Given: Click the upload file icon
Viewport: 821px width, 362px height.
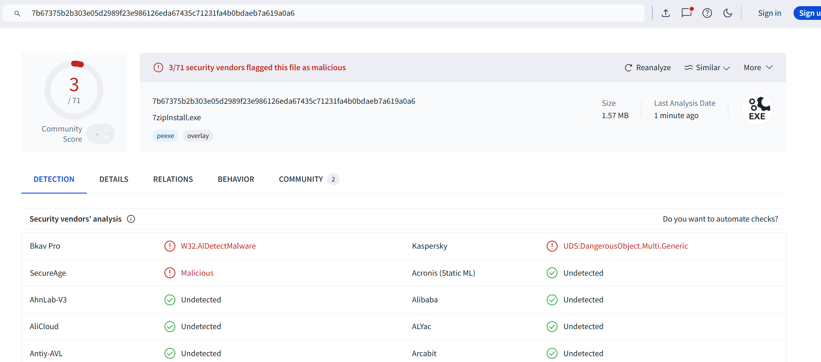Looking at the screenshot, I should tap(665, 13).
